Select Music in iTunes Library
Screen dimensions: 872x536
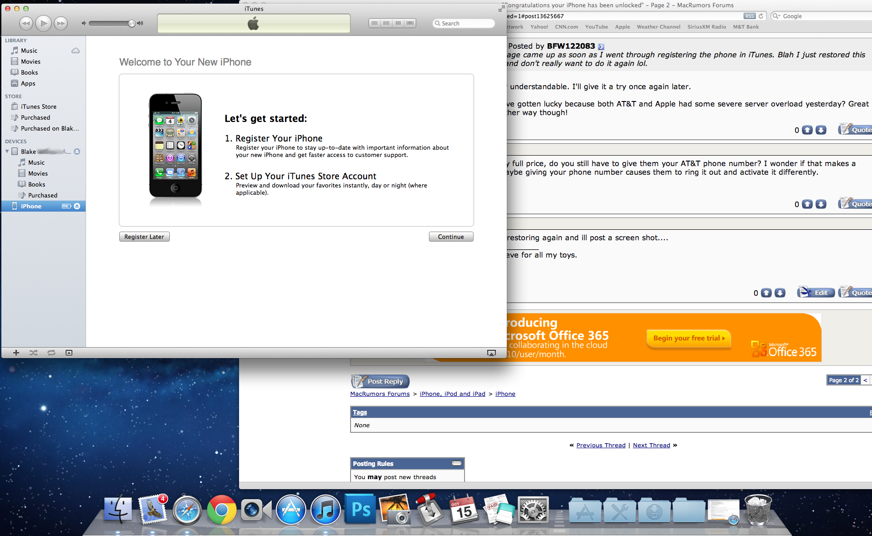pyautogui.click(x=43, y=51)
